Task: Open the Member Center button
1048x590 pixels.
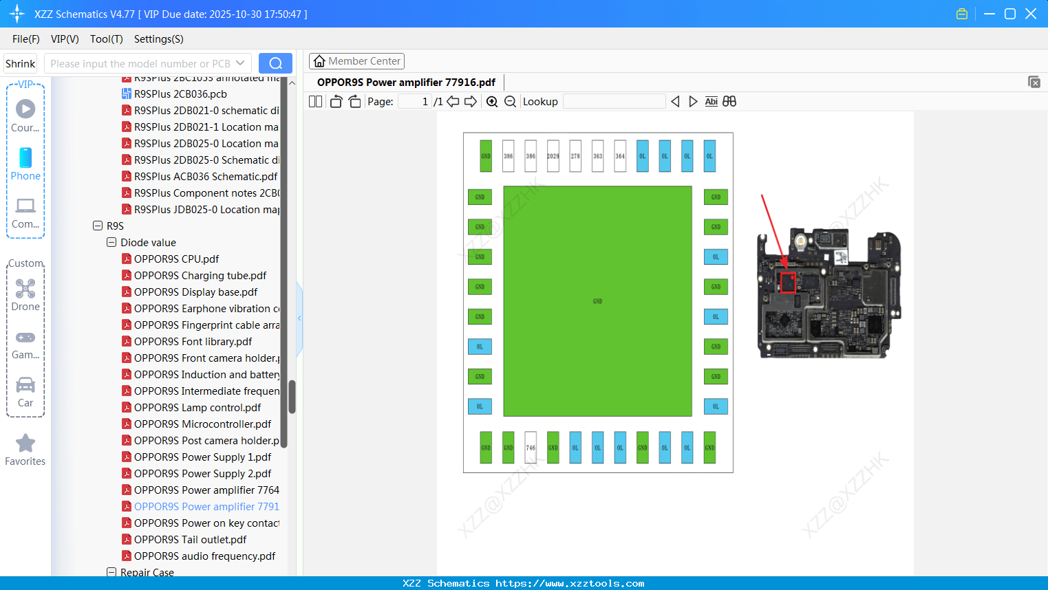Action: pos(356,61)
